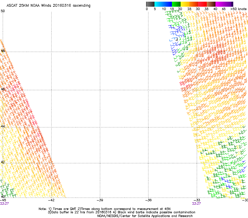Image resolution: width=248 pixels, height=218 pixels.
Task: Select the orange 25-30 knots legend swatch
Action: click(x=194, y=4)
